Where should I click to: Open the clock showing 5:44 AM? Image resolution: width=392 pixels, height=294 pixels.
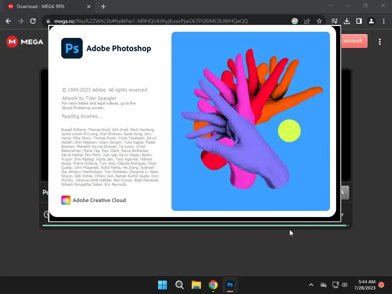point(365,285)
